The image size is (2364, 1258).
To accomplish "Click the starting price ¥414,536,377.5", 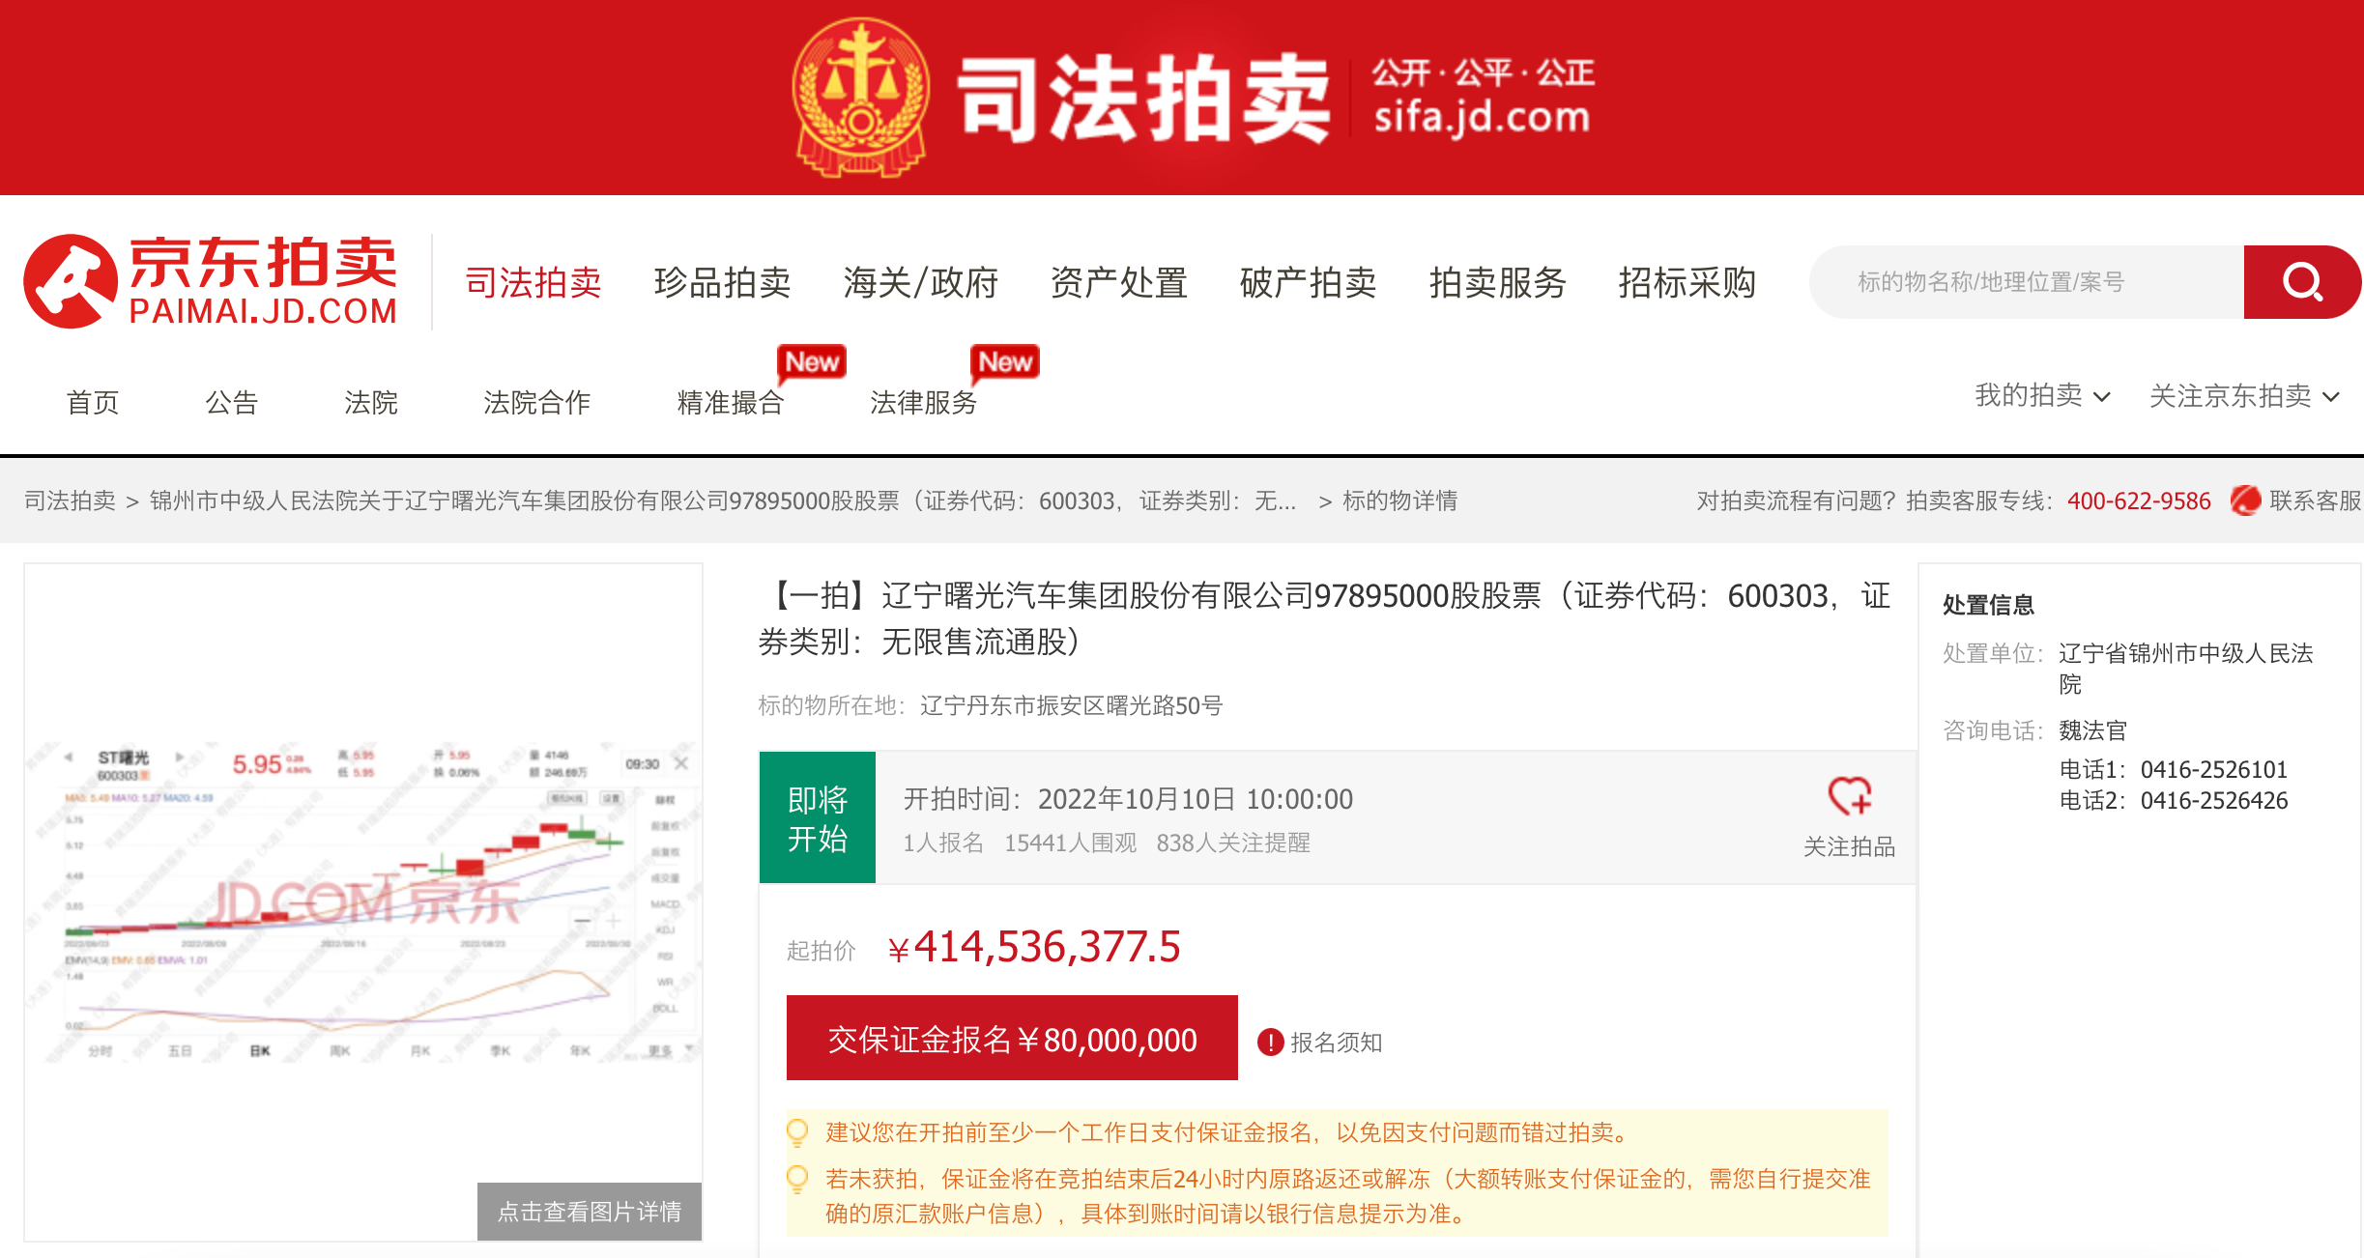I will 1033,947.
